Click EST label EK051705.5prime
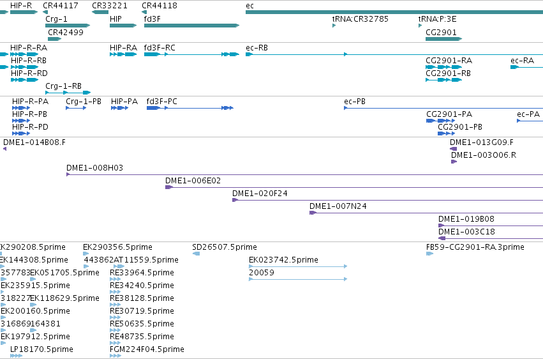The height and width of the screenshot is (359, 543). [x=64, y=273]
